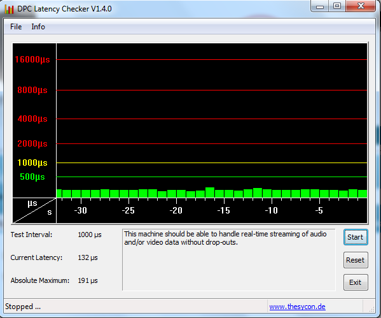Screen dimensions: 381x318
Task: Click the message text box about drop-outs
Action: point(228,259)
